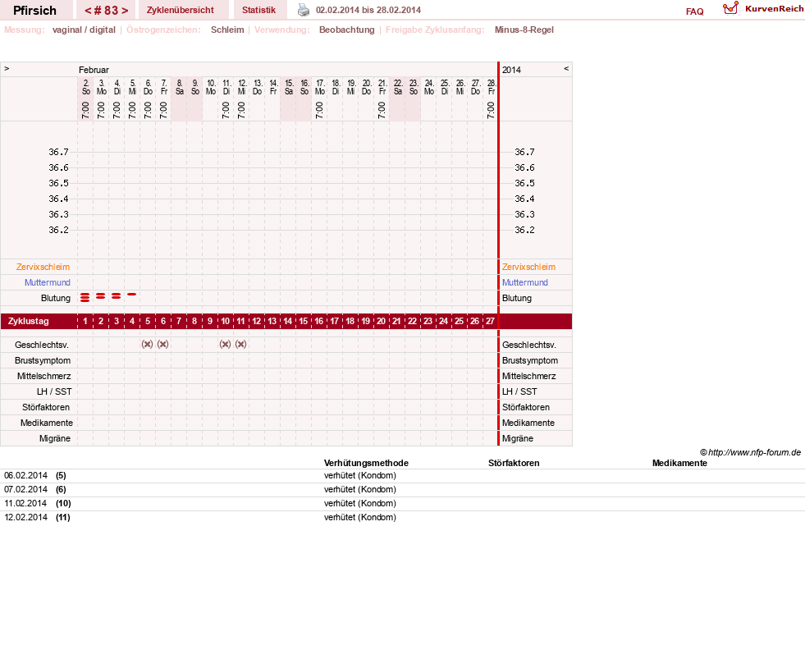This screenshot has width=805, height=659.
Task: Click the left Geschlechtsv. row label
Action: (x=42, y=345)
